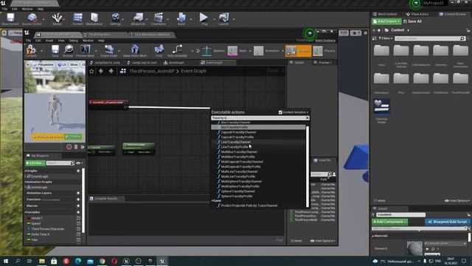The image size is (472, 266).
Task: Click the executable actions list scrollbar
Action: pos(308,167)
